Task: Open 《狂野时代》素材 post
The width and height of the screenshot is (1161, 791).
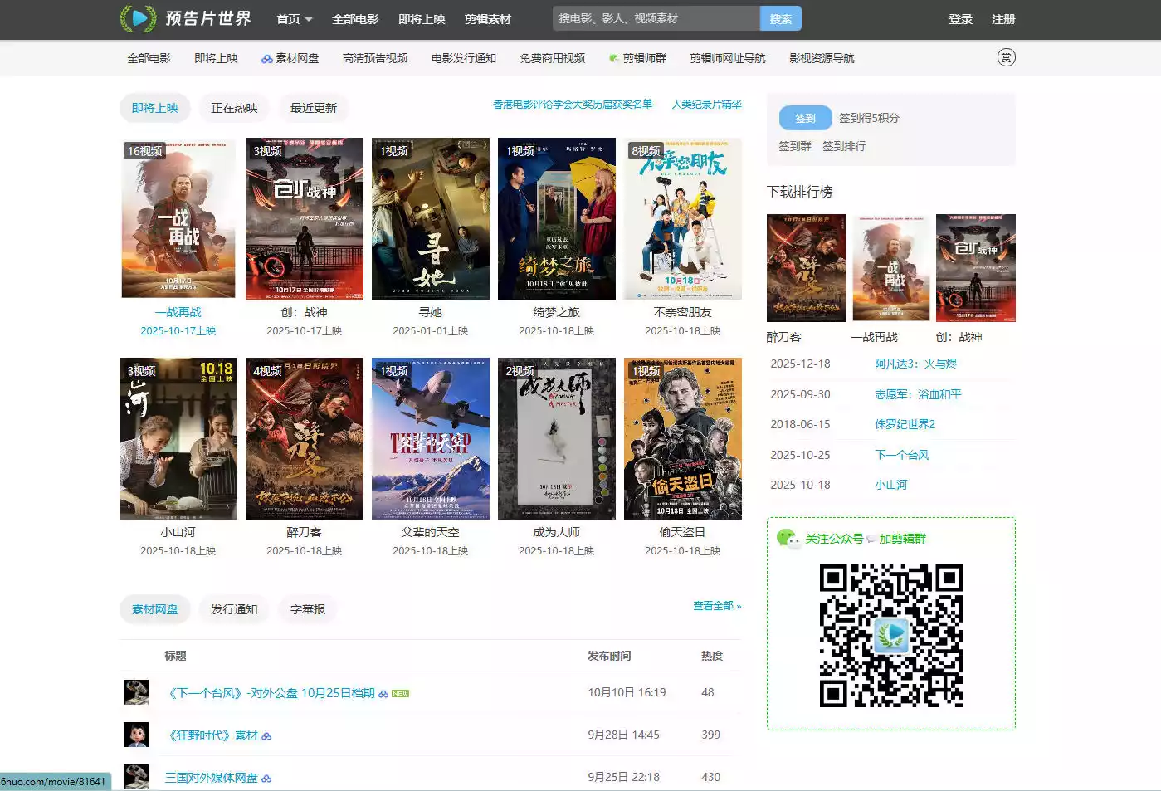Action: (x=212, y=735)
